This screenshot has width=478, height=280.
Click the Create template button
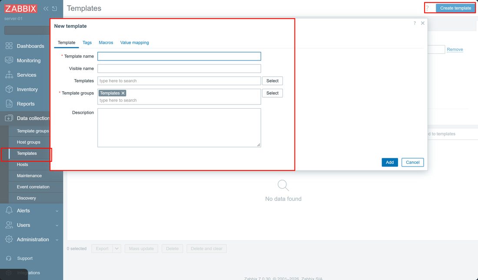(x=455, y=8)
